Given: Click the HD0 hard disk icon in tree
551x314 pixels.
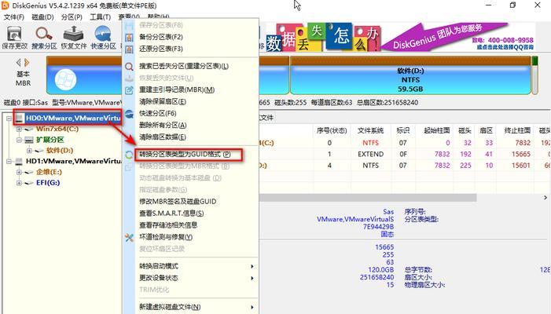Looking at the screenshot, I should coord(20,118).
